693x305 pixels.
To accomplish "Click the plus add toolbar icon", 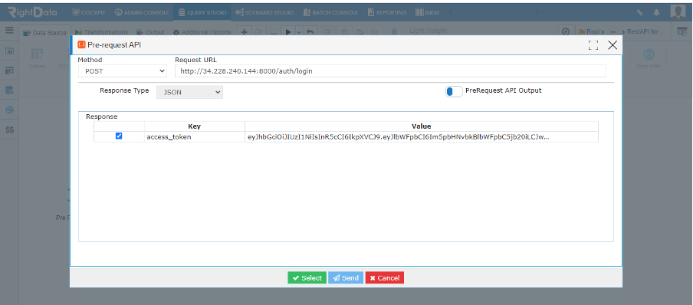I will pyautogui.click(x=244, y=32).
